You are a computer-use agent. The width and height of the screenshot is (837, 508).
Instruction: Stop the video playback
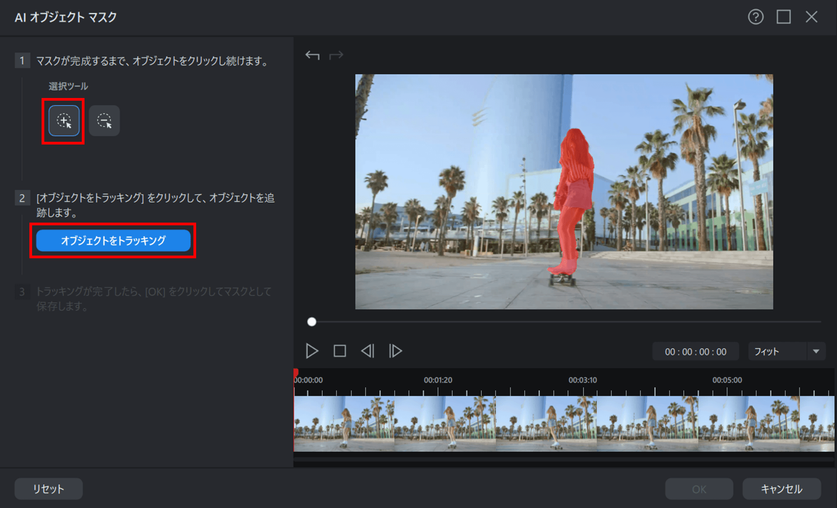point(340,351)
